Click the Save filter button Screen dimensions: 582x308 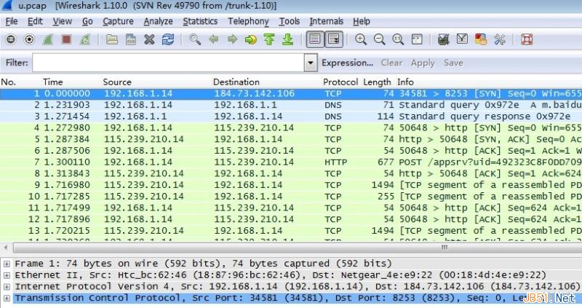click(x=453, y=63)
